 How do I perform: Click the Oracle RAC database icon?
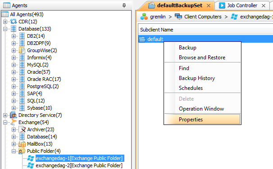tap(22, 79)
